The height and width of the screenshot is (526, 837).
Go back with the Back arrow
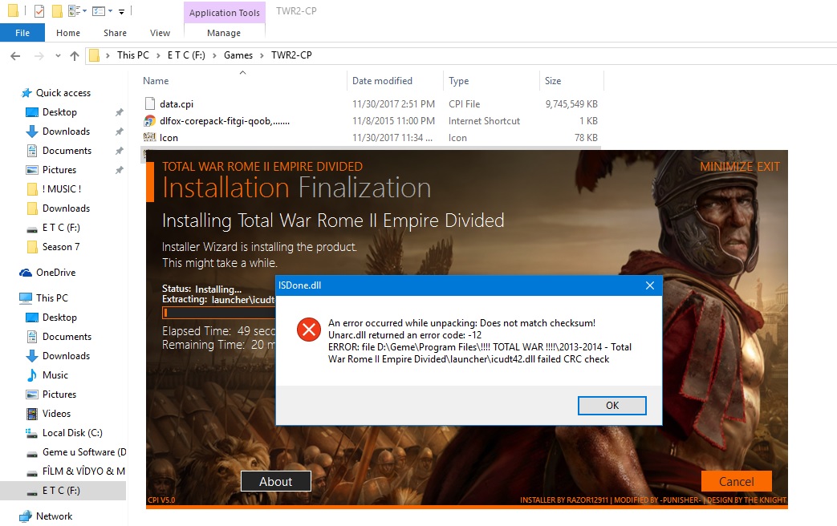(15, 55)
